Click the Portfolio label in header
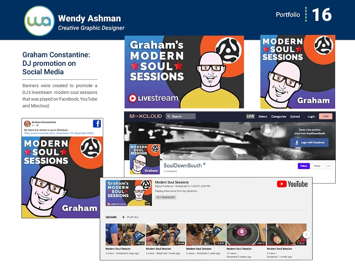 [288, 15]
